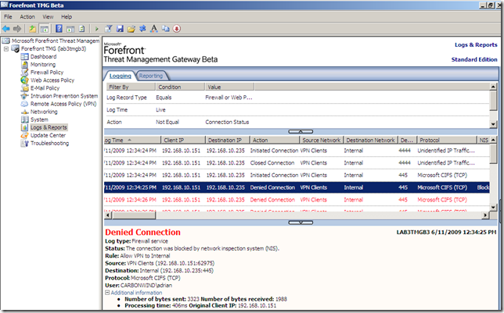The image size is (504, 313).
Task: Click the Refresh page toolbar icon
Action: 82,29
